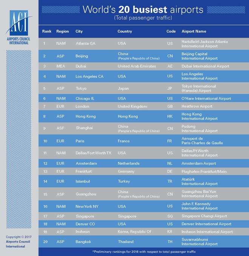
Task: Click the 'Chicago IL' city cell
Action: point(85,99)
